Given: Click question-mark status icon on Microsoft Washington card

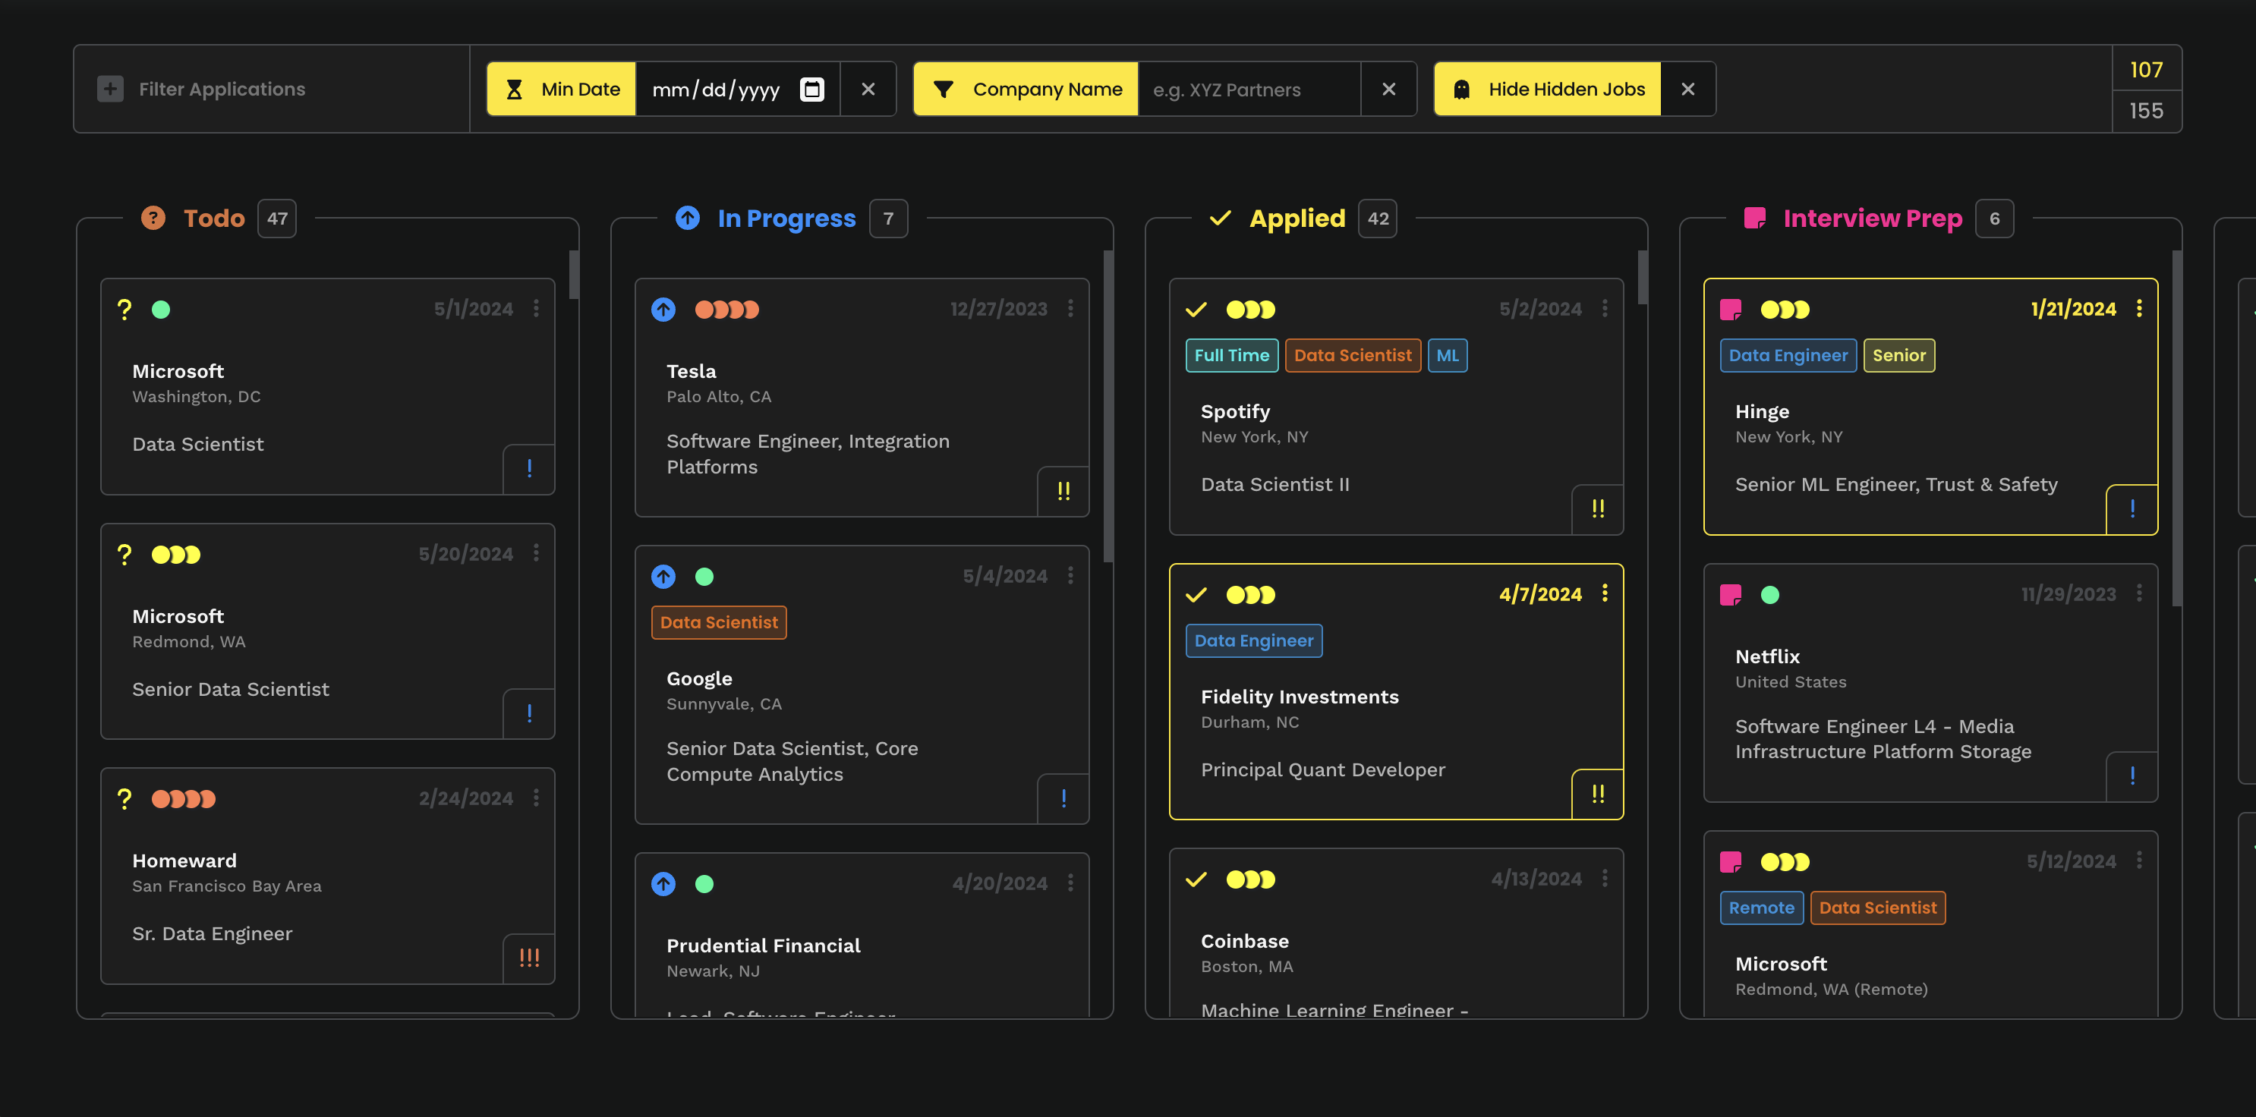Looking at the screenshot, I should 124,309.
